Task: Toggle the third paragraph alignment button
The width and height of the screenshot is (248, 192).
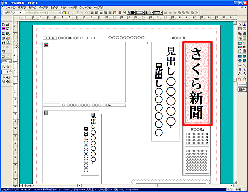Action: click(101, 13)
